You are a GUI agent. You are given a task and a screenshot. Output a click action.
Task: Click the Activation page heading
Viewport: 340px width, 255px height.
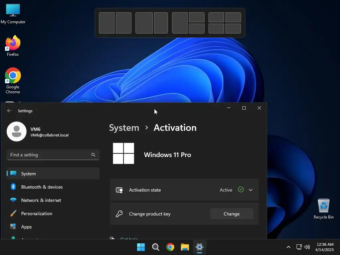click(175, 128)
